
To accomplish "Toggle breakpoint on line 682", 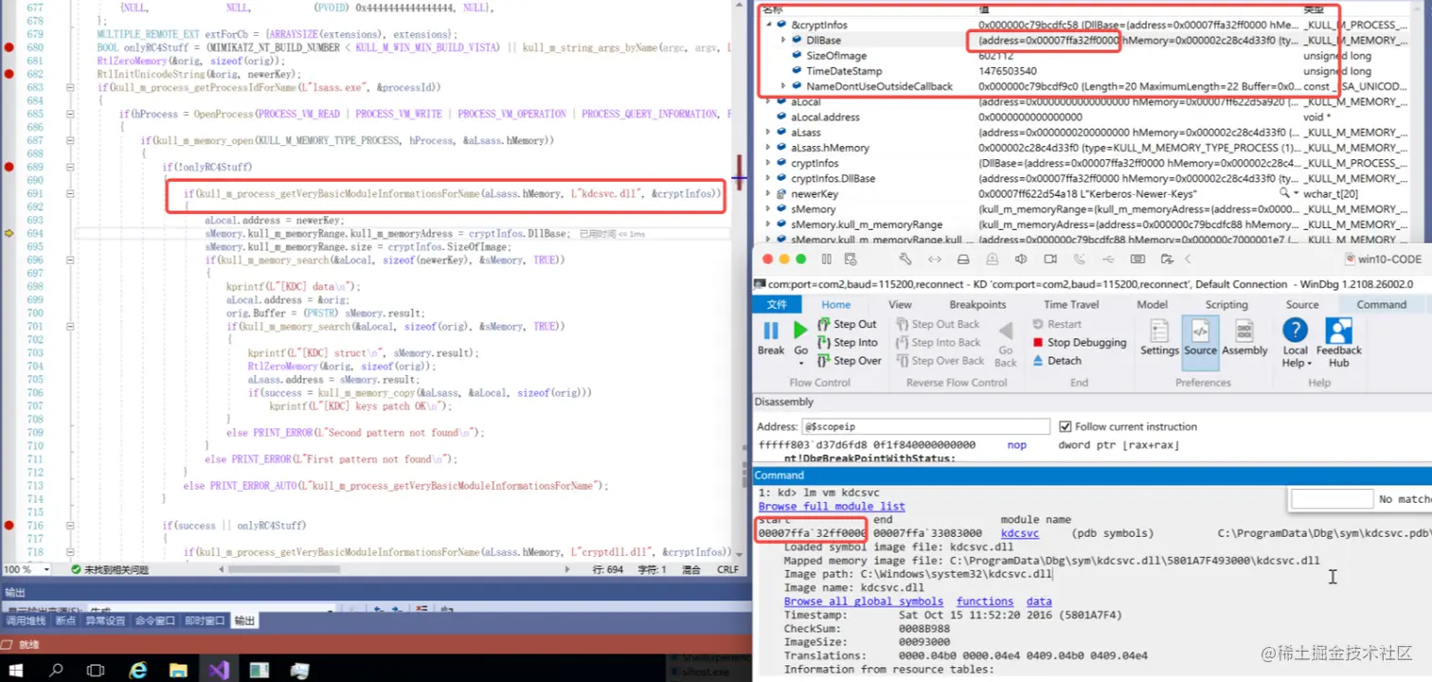I will [x=9, y=73].
